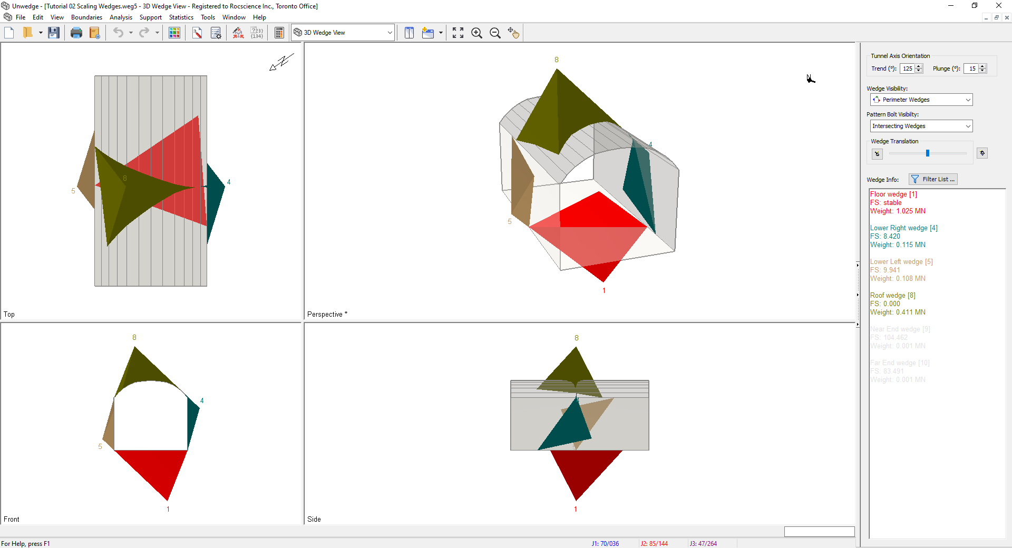This screenshot has width=1012, height=548.
Task: Select Floor wedge [1] in Wedge Info
Action: point(898,202)
